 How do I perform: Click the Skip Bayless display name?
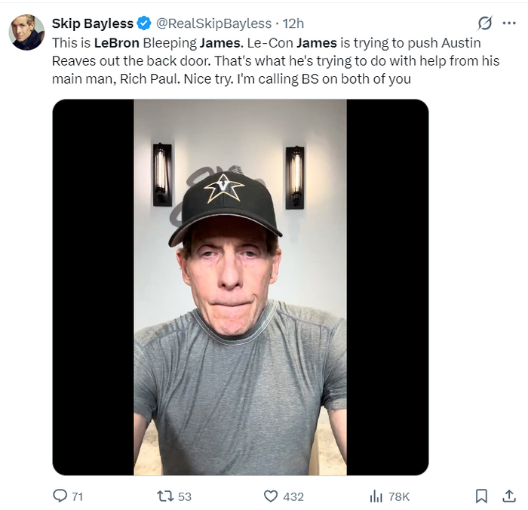(x=92, y=23)
